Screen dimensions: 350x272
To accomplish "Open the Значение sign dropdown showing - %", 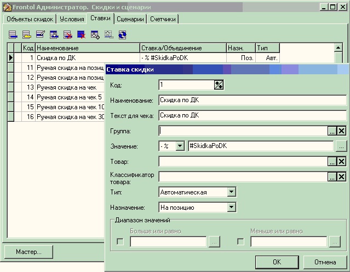I will point(180,146).
